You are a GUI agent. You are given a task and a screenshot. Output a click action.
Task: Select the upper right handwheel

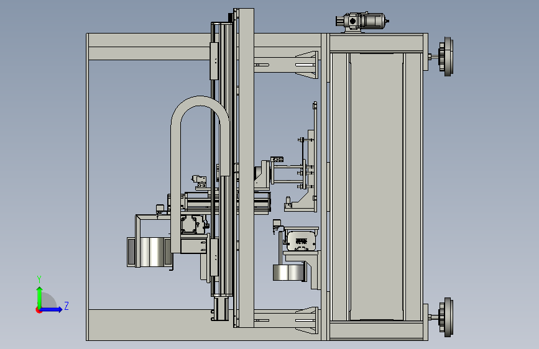446,57
